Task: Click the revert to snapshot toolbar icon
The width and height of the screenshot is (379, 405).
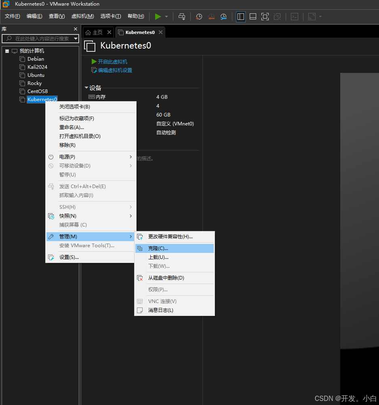Action: pyautogui.click(x=211, y=17)
